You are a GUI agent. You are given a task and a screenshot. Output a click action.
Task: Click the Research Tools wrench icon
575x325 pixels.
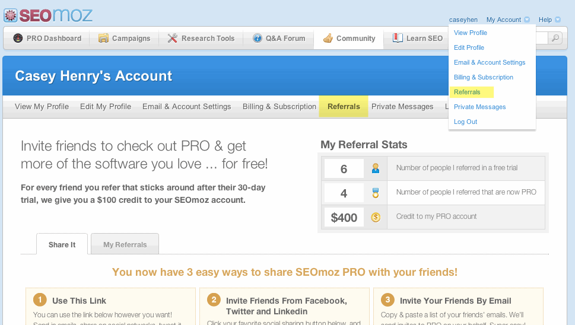click(x=173, y=39)
